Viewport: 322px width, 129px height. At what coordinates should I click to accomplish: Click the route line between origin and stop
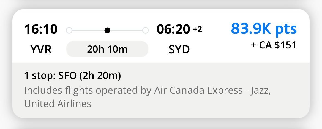pyautogui.click(x=88, y=30)
